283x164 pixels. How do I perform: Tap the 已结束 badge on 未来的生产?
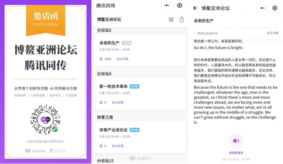[127, 43]
